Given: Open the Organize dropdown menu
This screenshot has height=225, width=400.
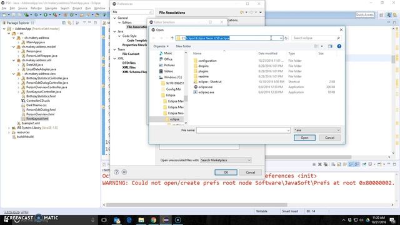Looking at the screenshot, I should pos(161,46).
